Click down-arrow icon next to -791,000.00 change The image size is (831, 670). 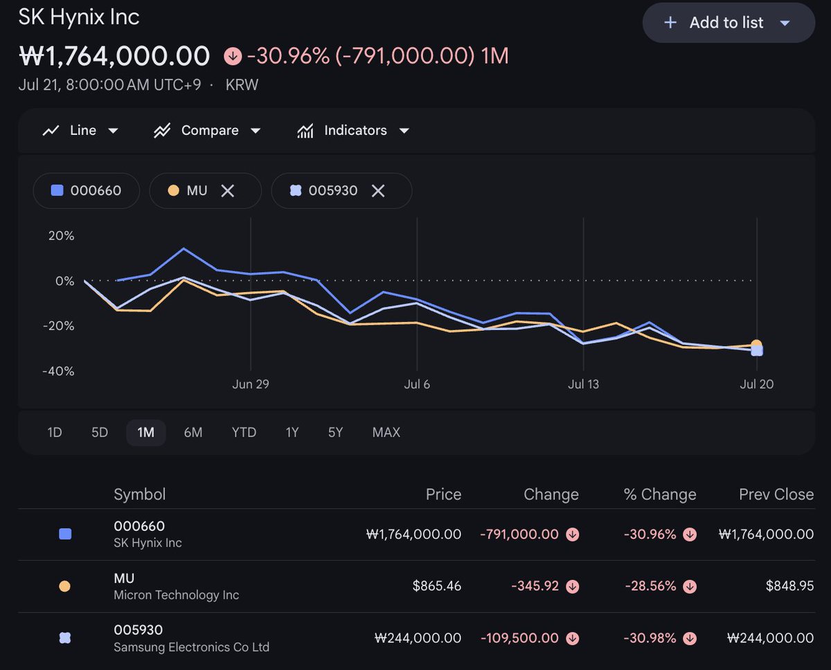pyautogui.click(x=573, y=534)
